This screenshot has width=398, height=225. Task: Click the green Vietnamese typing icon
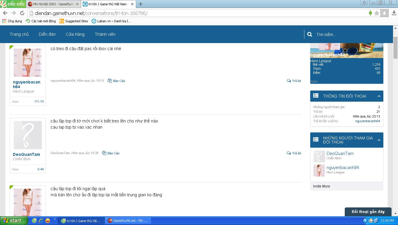point(370,13)
